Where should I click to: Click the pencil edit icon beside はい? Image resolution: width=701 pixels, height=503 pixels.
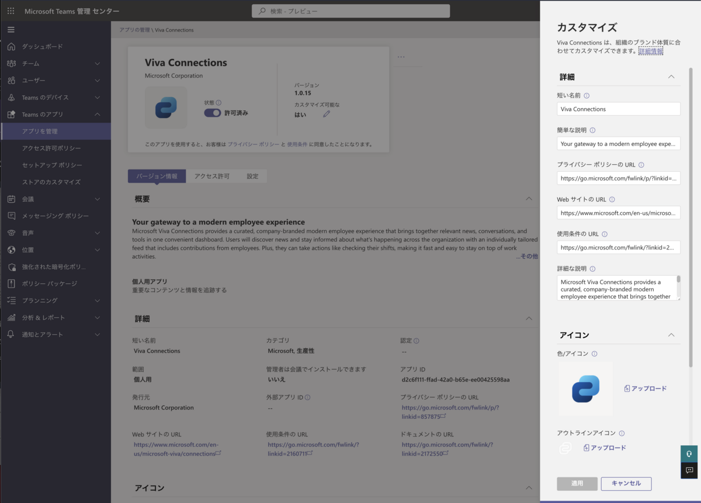pos(327,115)
